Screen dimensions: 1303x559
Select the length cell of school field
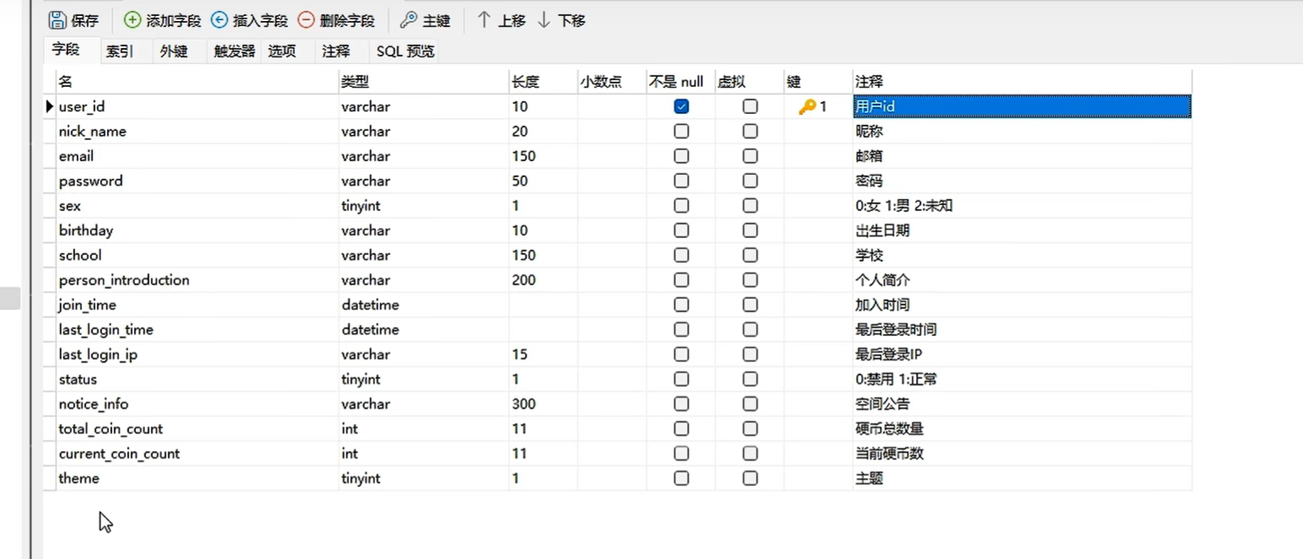tap(542, 255)
